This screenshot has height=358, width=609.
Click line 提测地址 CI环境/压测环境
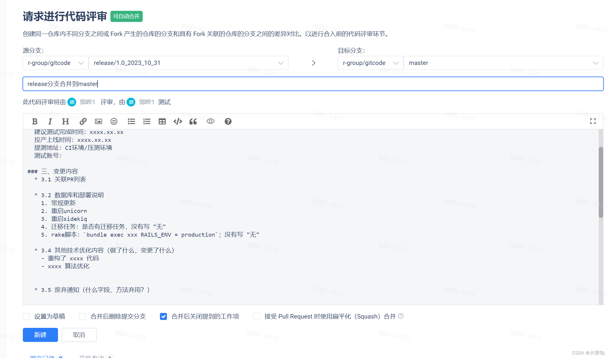(73, 148)
